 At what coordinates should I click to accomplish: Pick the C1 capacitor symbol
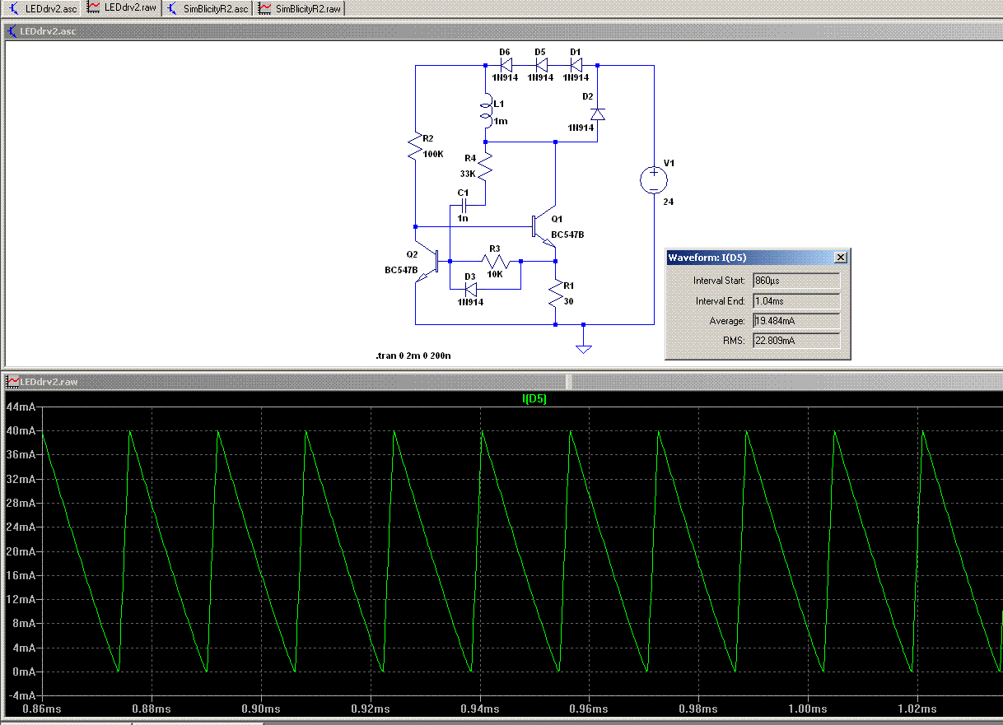pos(464,205)
